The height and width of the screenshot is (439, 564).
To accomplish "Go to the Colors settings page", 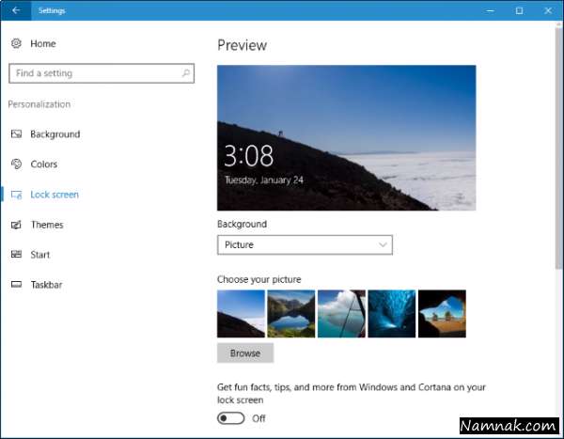I will 44,165.
